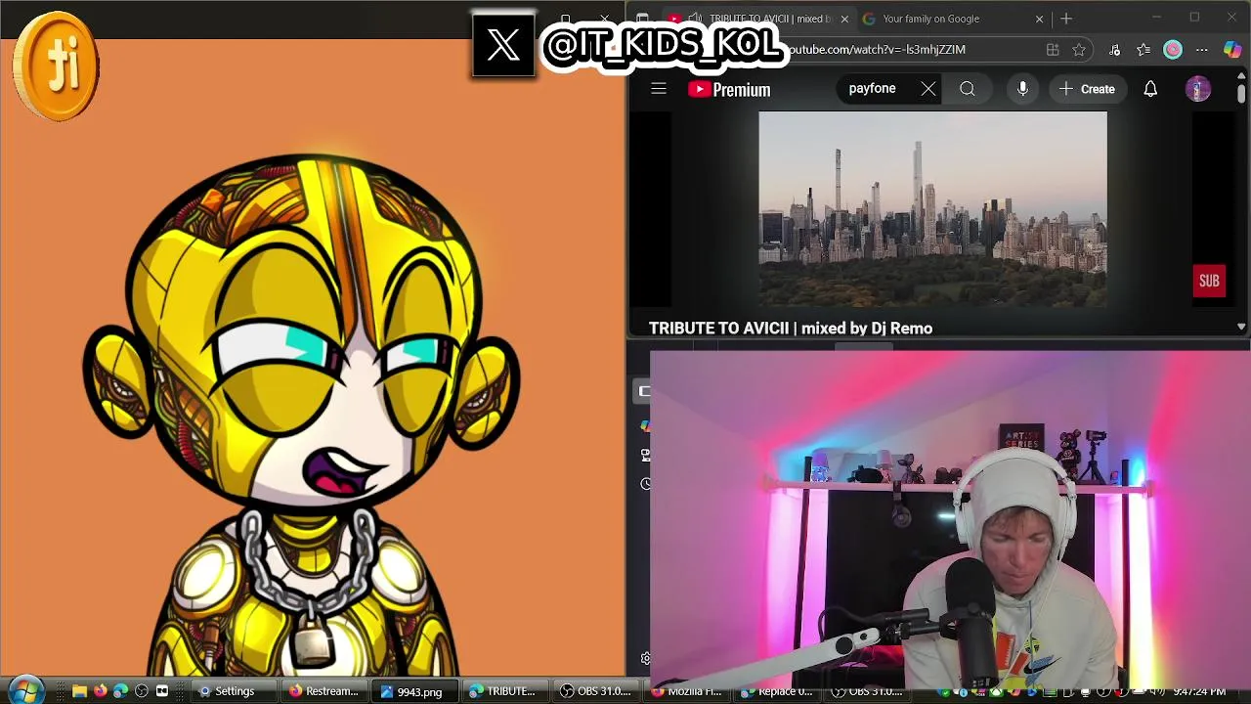Launch Edge from the quick launch

pos(120,691)
